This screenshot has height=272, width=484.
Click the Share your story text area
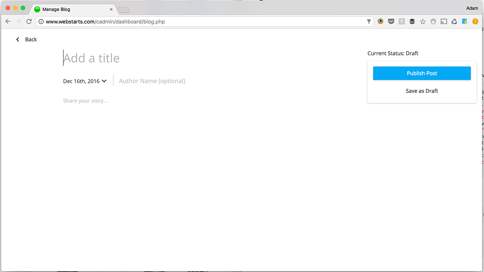tap(85, 101)
